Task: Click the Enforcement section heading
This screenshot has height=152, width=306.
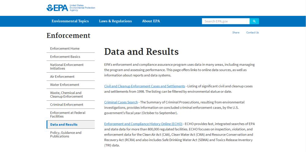Action: click(x=69, y=36)
